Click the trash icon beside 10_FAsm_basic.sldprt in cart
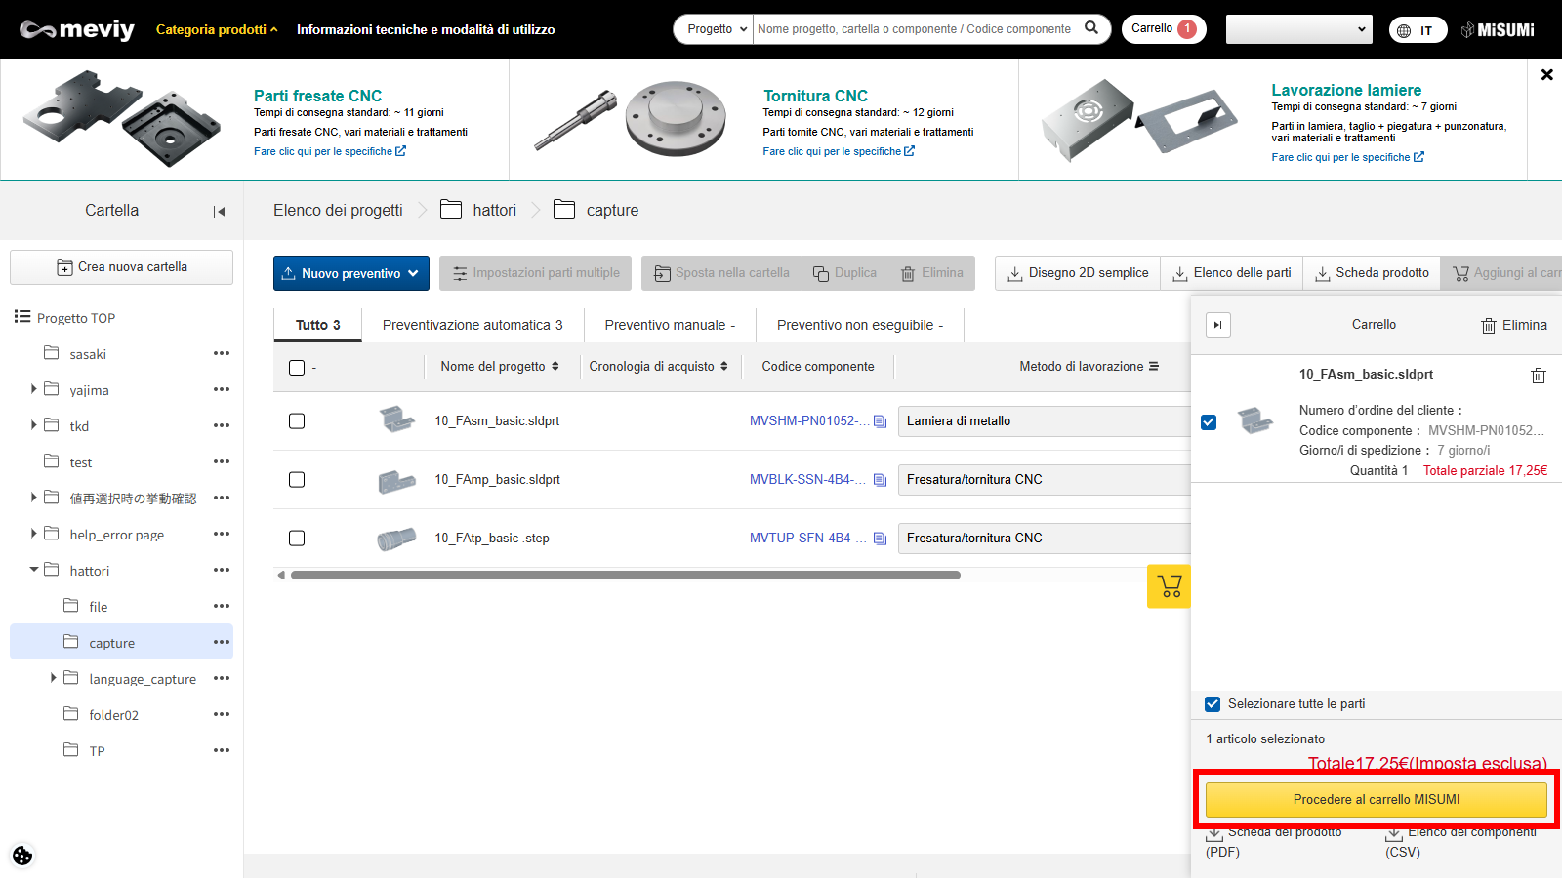 pos(1538,376)
